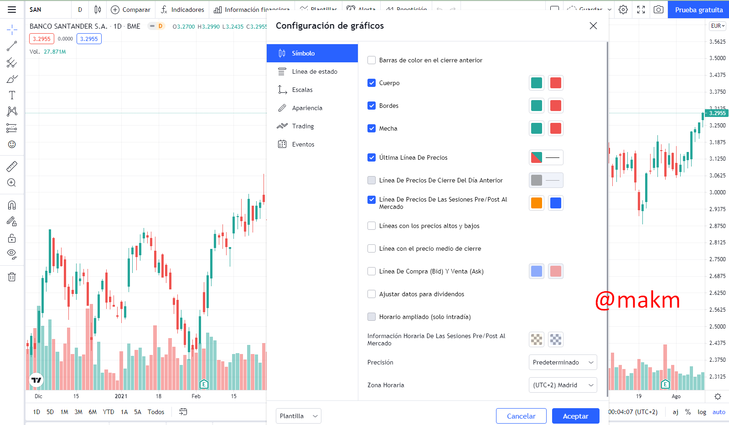Toggle stay in drawing mode pencil-lock icon
729x425 pixels.
click(x=12, y=221)
